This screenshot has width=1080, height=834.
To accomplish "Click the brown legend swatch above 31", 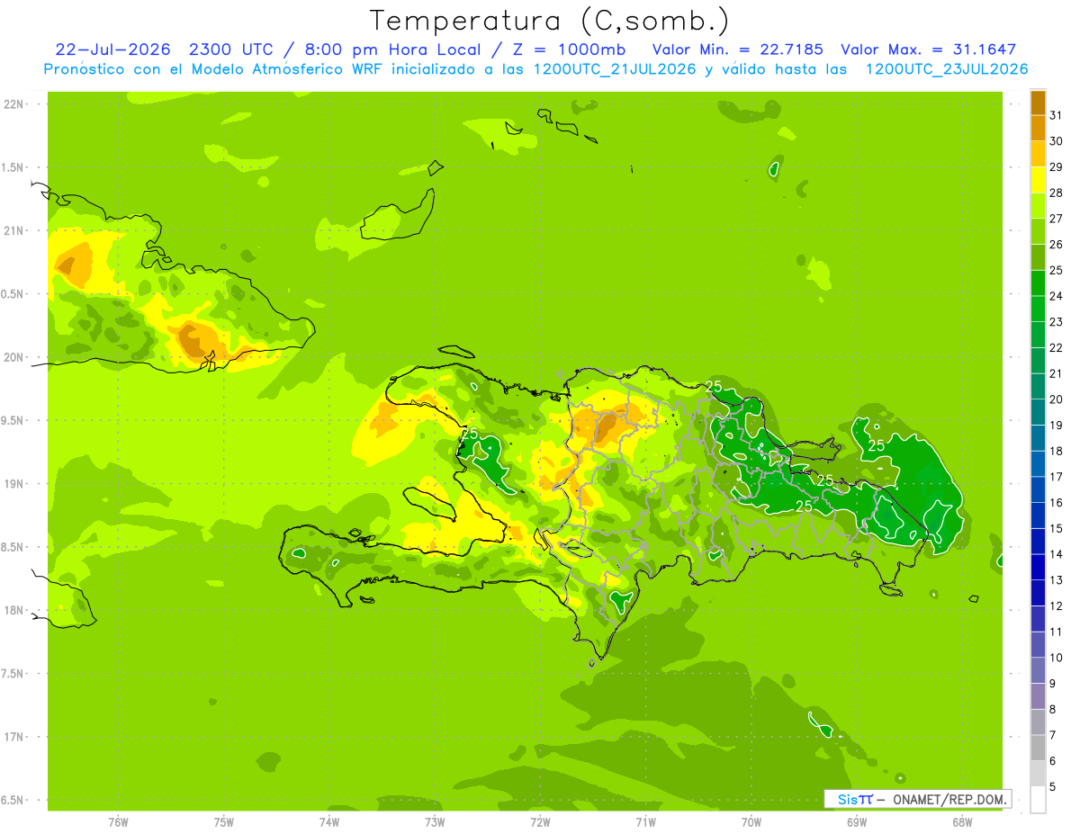I will [1038, 103].
